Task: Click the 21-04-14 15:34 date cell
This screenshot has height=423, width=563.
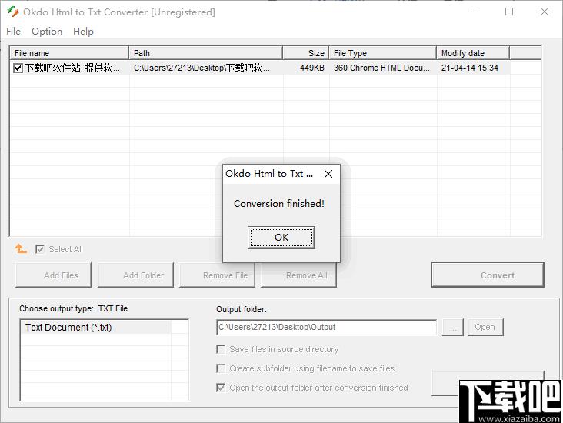Action: [470, 68]
